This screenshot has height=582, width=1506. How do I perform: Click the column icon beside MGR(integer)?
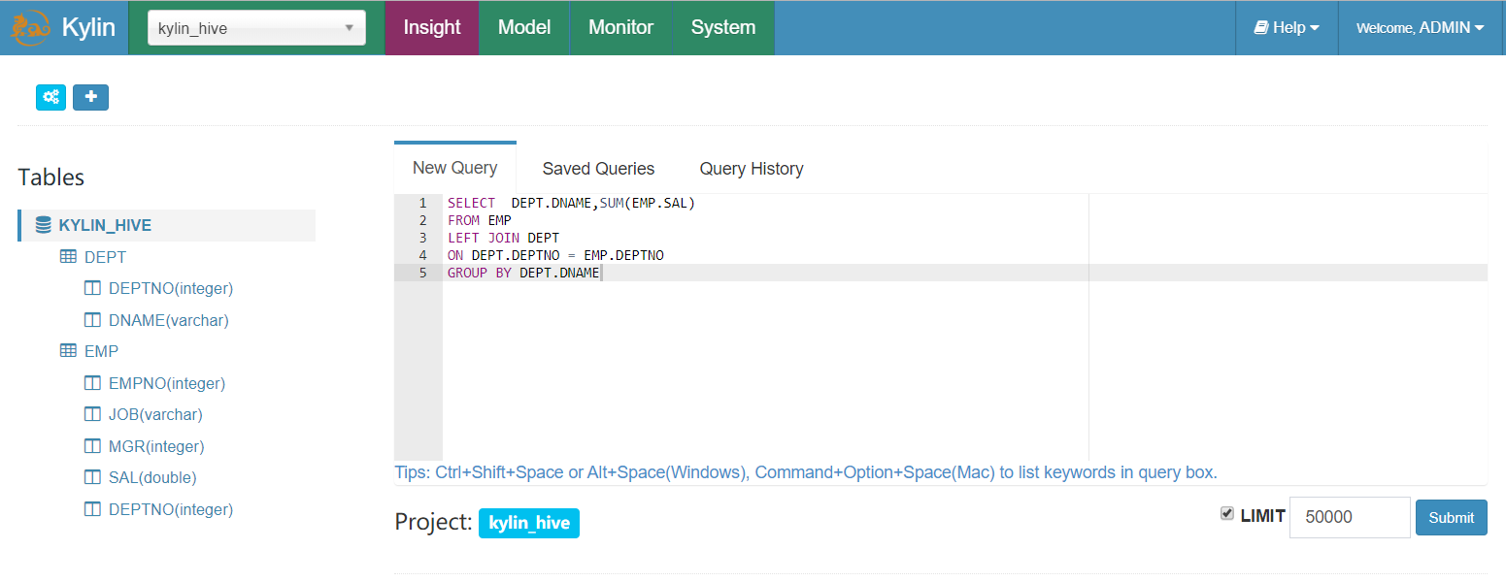(x=92, y=446)
